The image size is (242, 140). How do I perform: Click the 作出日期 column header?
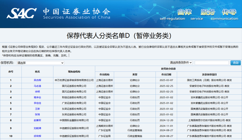pyautogui.click(x=167, y=74)
